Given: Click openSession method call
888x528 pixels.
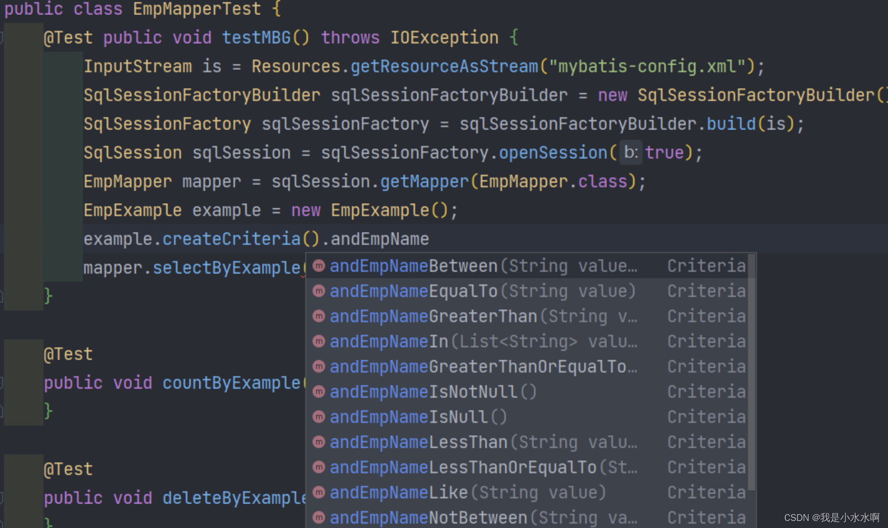Looking at the screenshot, I should coord(553,152).
